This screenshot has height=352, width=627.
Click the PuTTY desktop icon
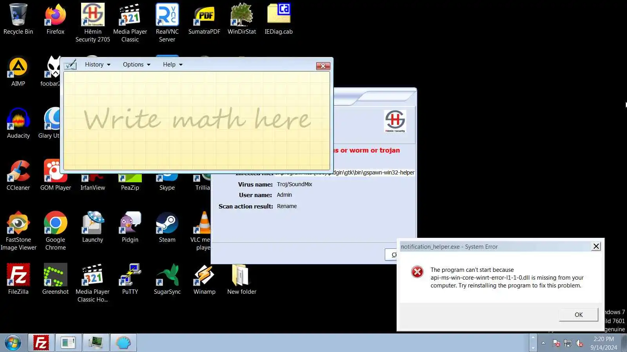coord(130,279)
